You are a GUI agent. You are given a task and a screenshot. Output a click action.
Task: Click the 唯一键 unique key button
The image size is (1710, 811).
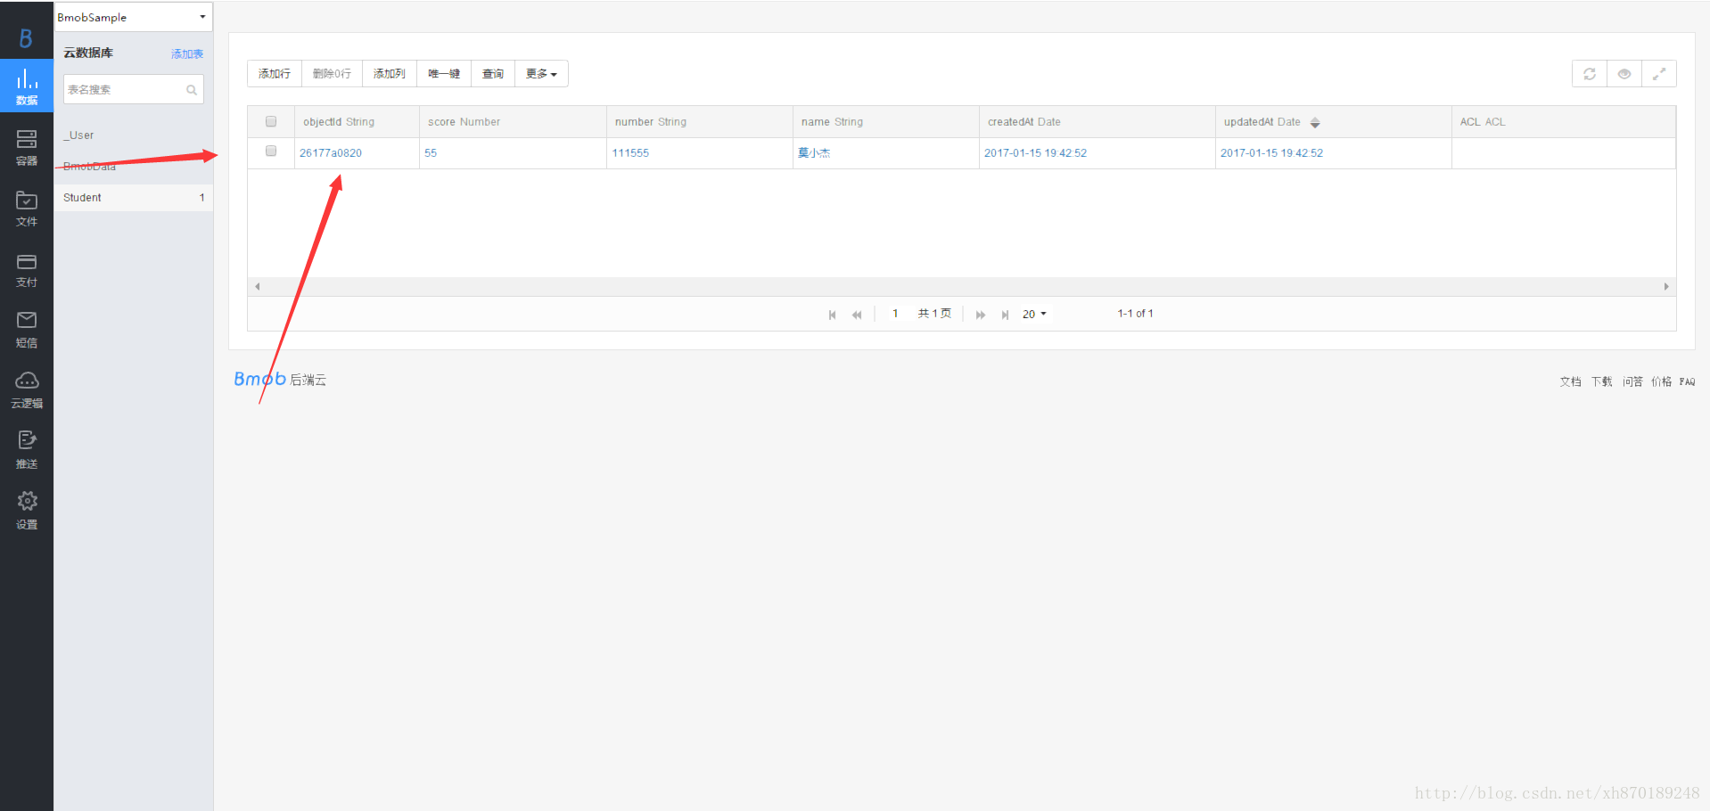pyautogui.click(x=444, y=74)
